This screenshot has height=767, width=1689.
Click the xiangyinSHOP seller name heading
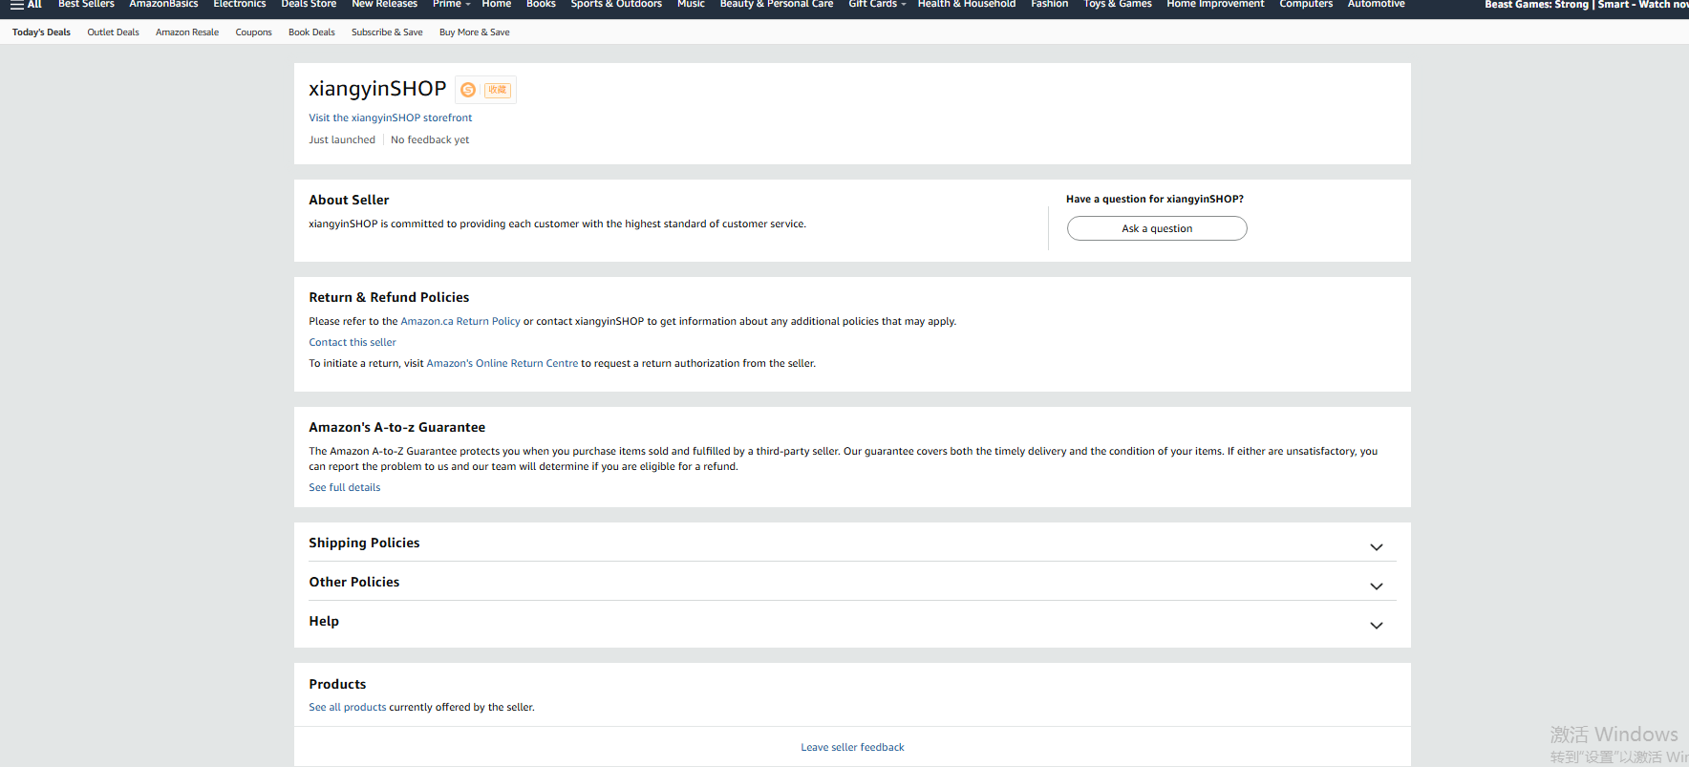[x=377, y=89]
